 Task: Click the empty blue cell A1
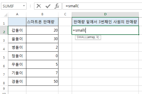(x=17, y=22)
